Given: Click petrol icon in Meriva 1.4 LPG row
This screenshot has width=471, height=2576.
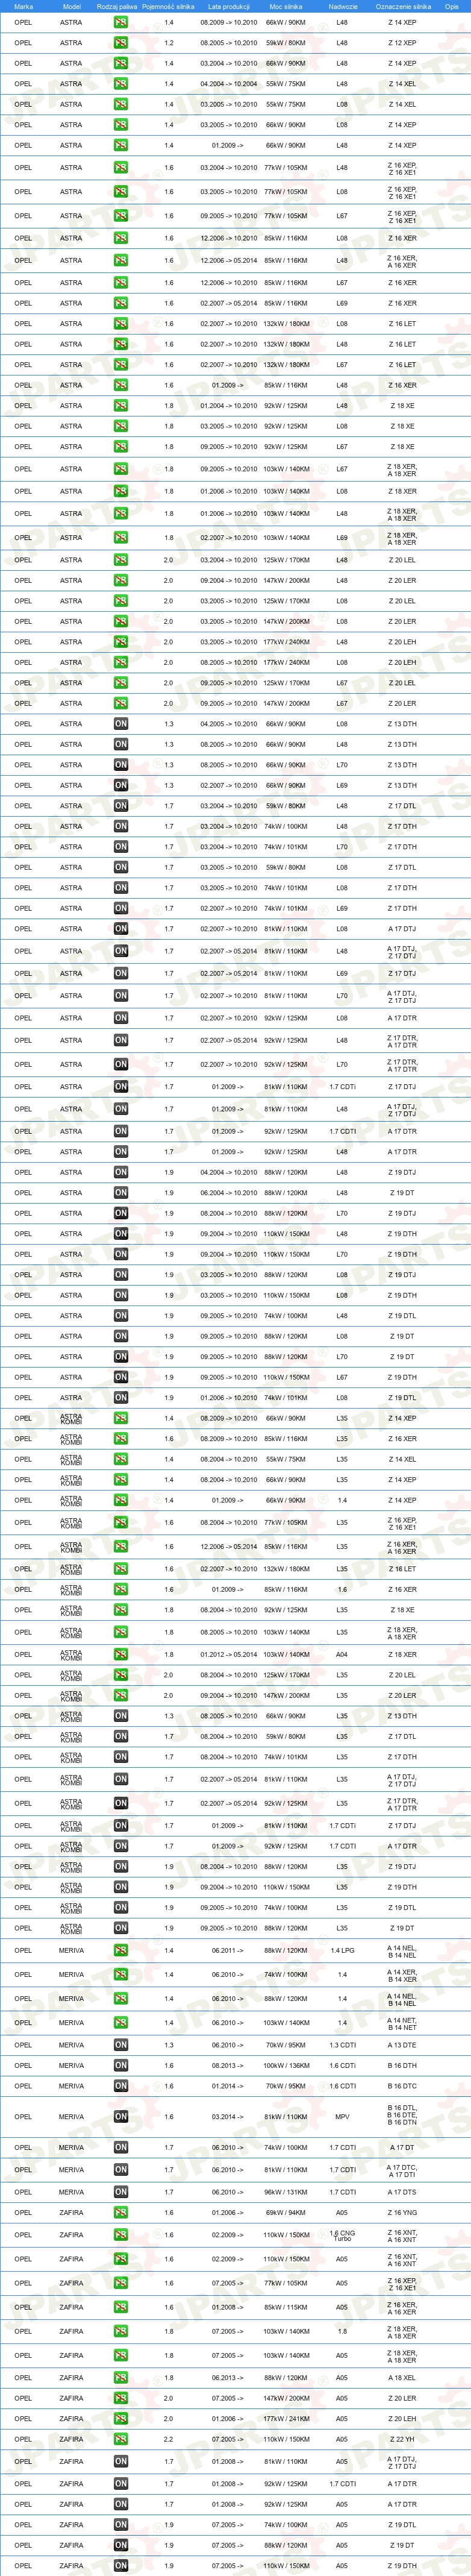Looking at the screenshot, I should point(120,1950).
